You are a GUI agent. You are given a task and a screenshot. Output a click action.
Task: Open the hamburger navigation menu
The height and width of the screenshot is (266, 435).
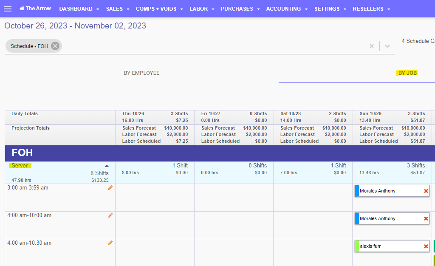tap(8, 8)
